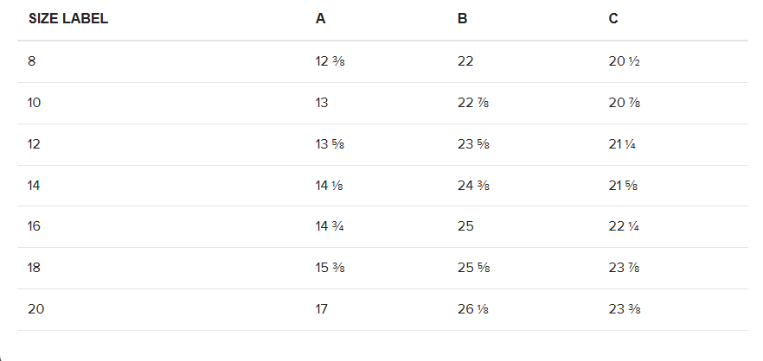Click the 14 ¾ value for size 16
763x361 pixels.
pos(330,226)
